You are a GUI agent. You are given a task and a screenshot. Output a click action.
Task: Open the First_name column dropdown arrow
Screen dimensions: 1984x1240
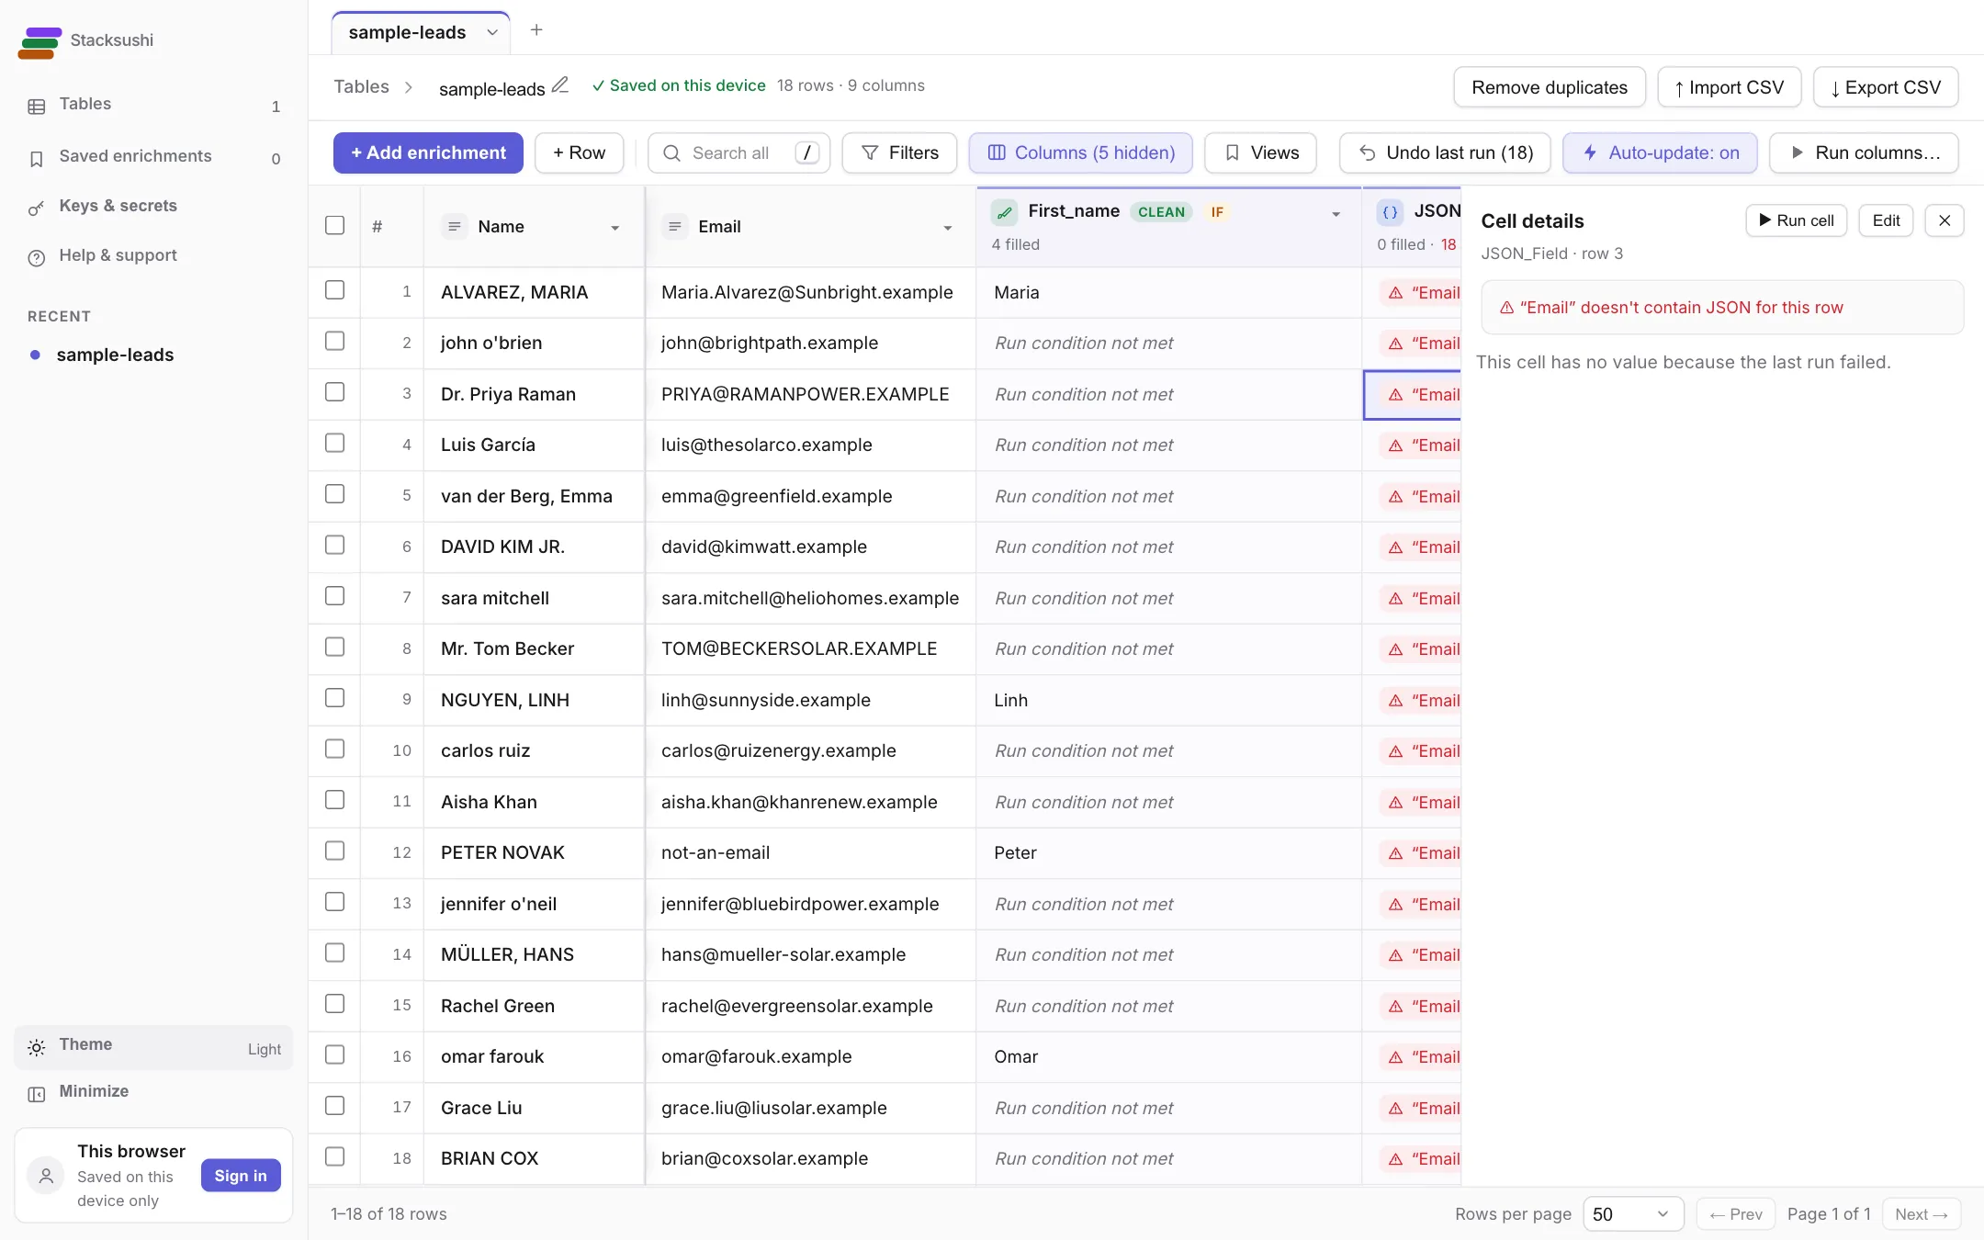1336,214
